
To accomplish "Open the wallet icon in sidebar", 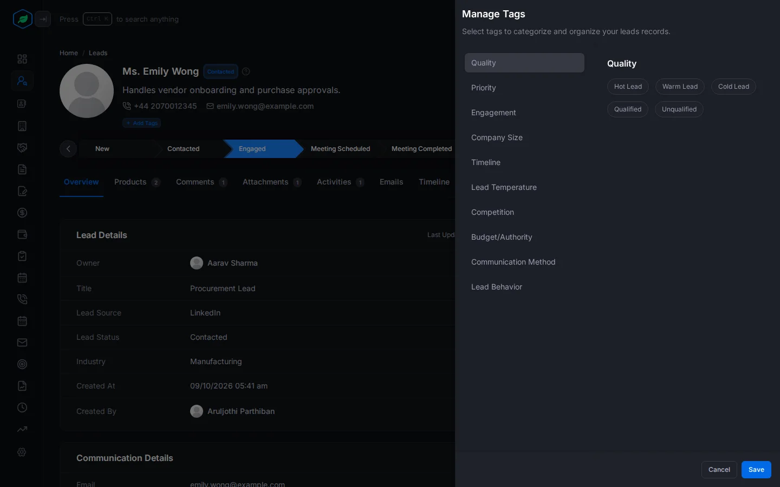I will (x=22, y=234).
